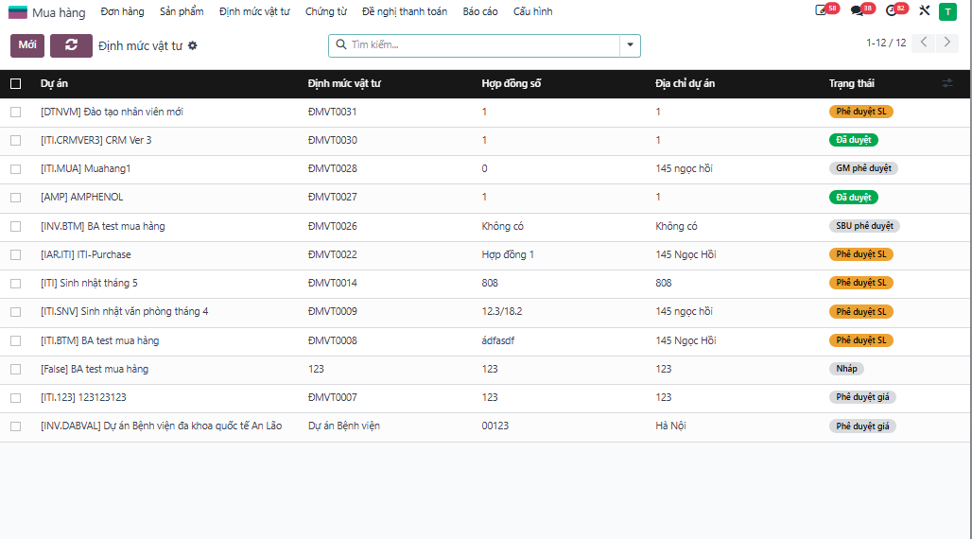Sort by the Địa chỉ dự án column header
The width and height of the screenshot is (972, 539).
(685, 84)
